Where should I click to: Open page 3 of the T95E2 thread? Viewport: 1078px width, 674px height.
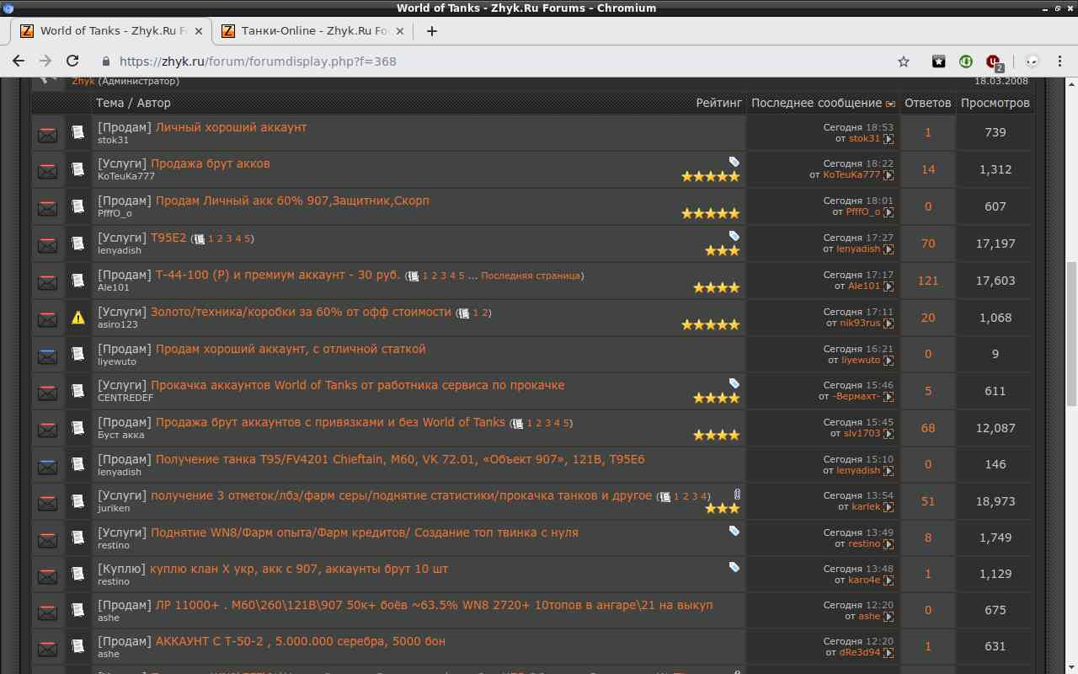(229, 238)
